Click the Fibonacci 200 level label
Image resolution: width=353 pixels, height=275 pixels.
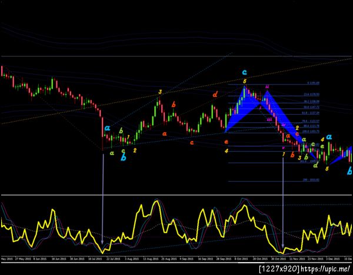311,180
